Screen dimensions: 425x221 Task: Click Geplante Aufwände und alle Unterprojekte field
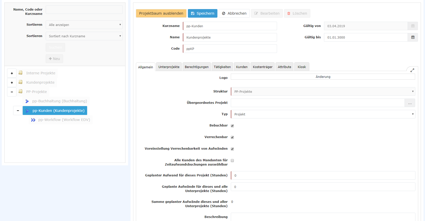pos(323,187)
